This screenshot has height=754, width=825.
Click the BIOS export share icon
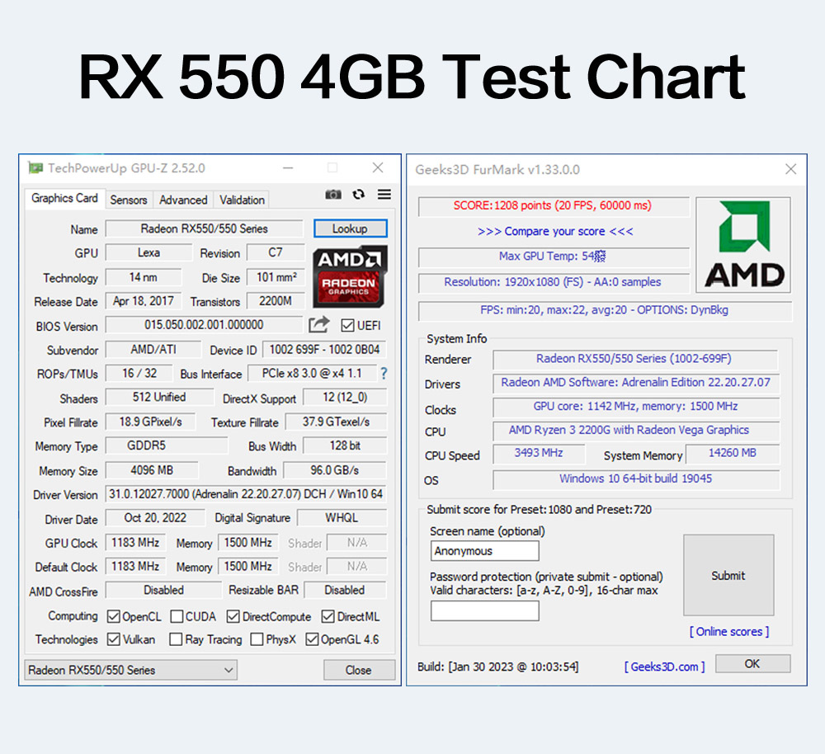pos(318,325)
